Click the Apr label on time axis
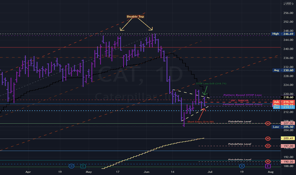This screenshot has height=175, width=296. pos(28,172)
